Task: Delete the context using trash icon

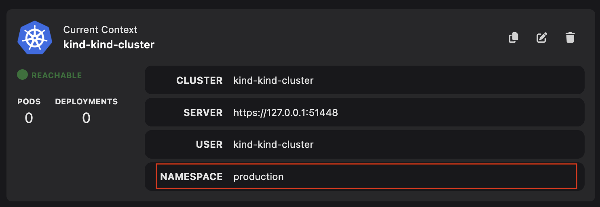Action: tap(570, 38)
